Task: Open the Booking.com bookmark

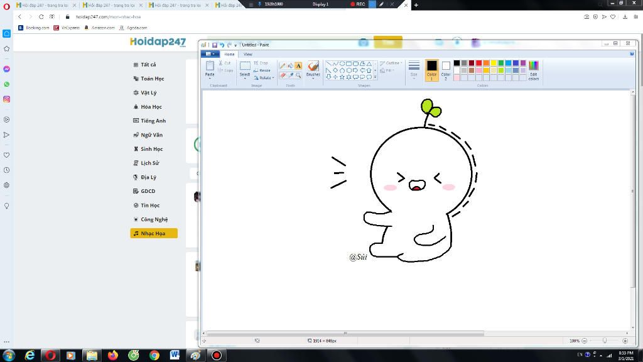Action: pyautogui.click(x=34, y=28)
